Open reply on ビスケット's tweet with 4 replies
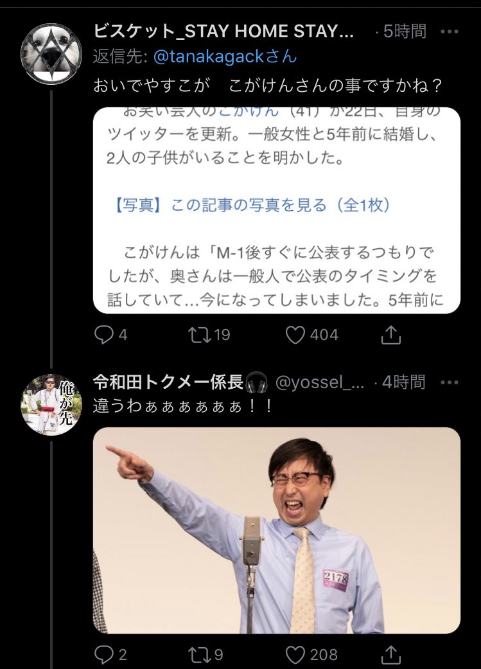481x669 pixels. click(x=104, y=335)
